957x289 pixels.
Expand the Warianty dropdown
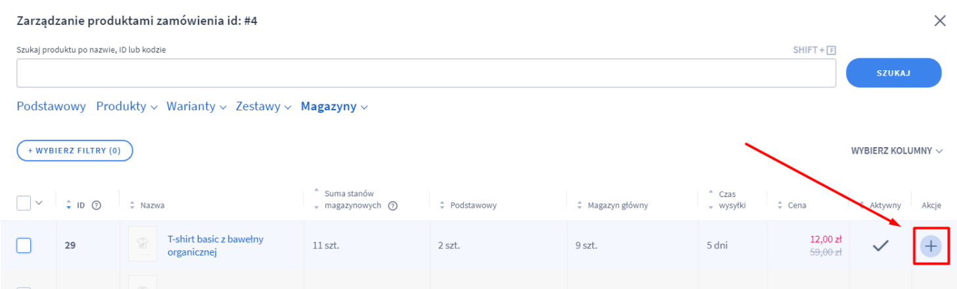197,106
